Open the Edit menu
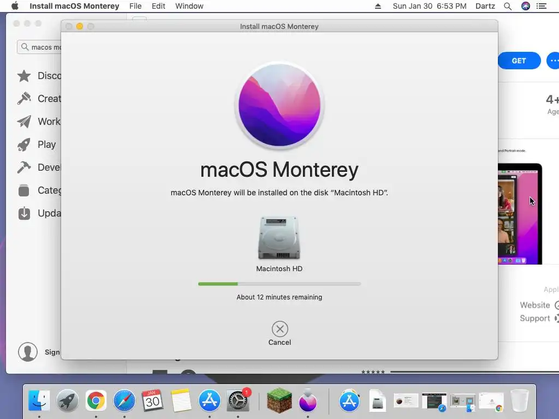This screenshot has width=559, height=419. 158,6
